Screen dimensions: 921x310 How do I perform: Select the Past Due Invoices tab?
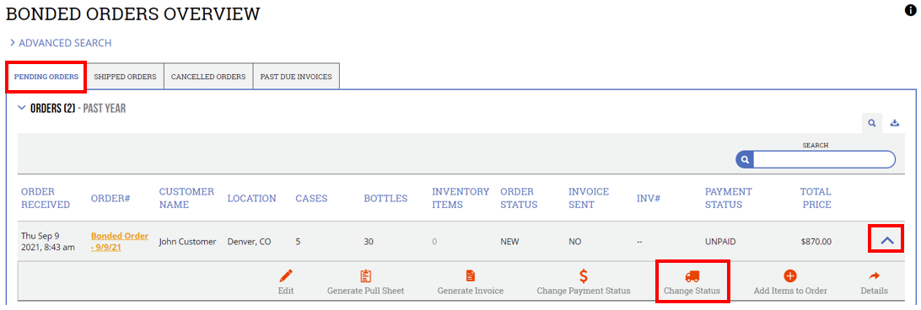pyautogui.click(x=296, y=77)
